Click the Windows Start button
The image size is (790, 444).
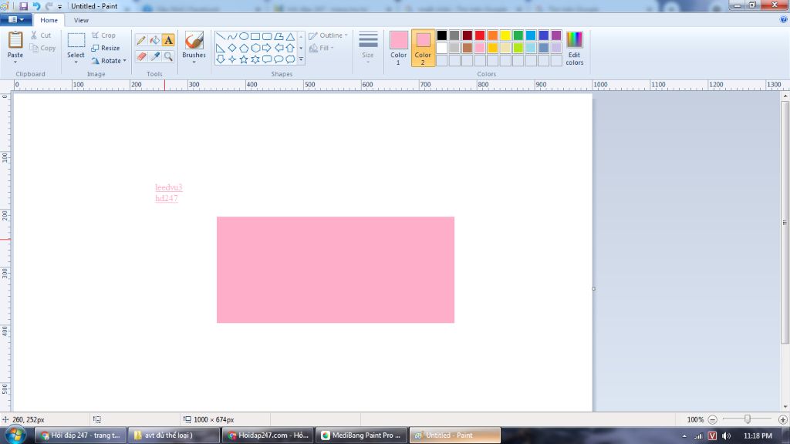[x=15, y=435]
